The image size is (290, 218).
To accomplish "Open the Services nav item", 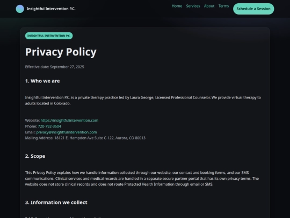I will coord(193,6).
